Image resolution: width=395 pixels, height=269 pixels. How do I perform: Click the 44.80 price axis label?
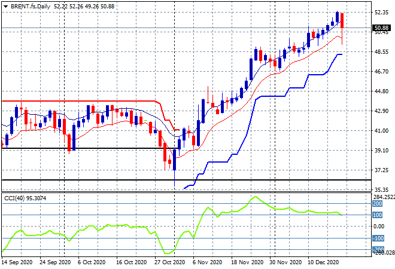pyautogui.click(x=381, y=91)
